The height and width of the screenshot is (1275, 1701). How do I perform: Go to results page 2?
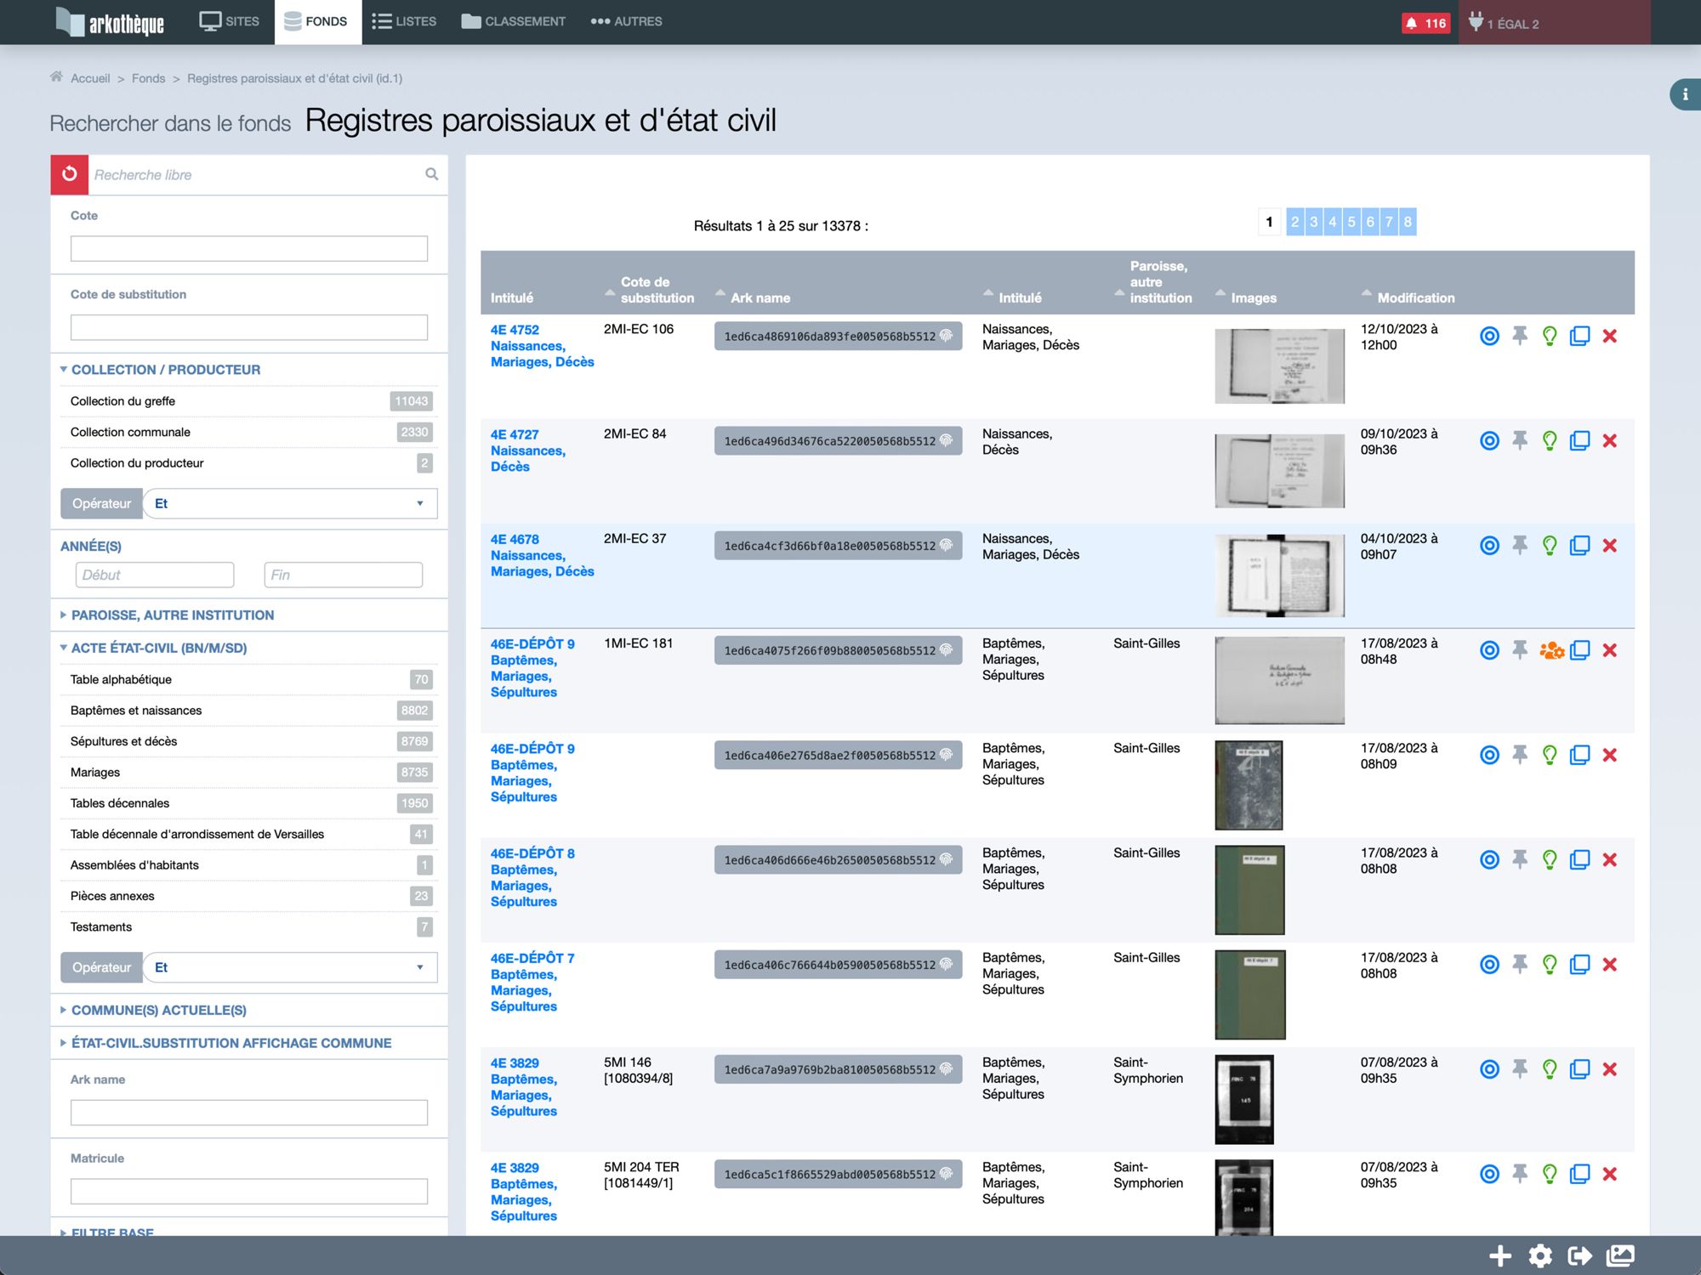click(1294, 223)
